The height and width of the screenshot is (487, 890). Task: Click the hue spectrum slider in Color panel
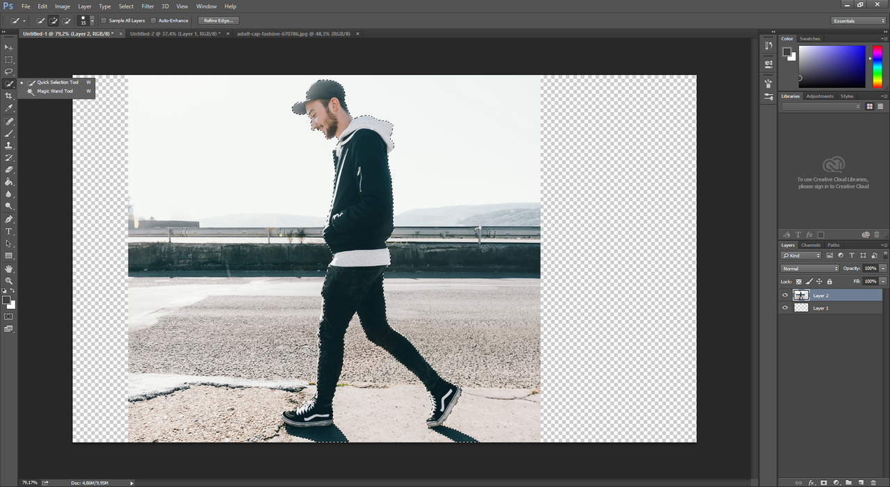877,67
